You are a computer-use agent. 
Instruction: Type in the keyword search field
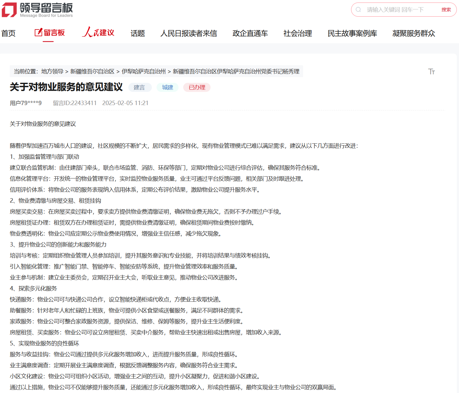pyautogui.click(x=398, y=10)
